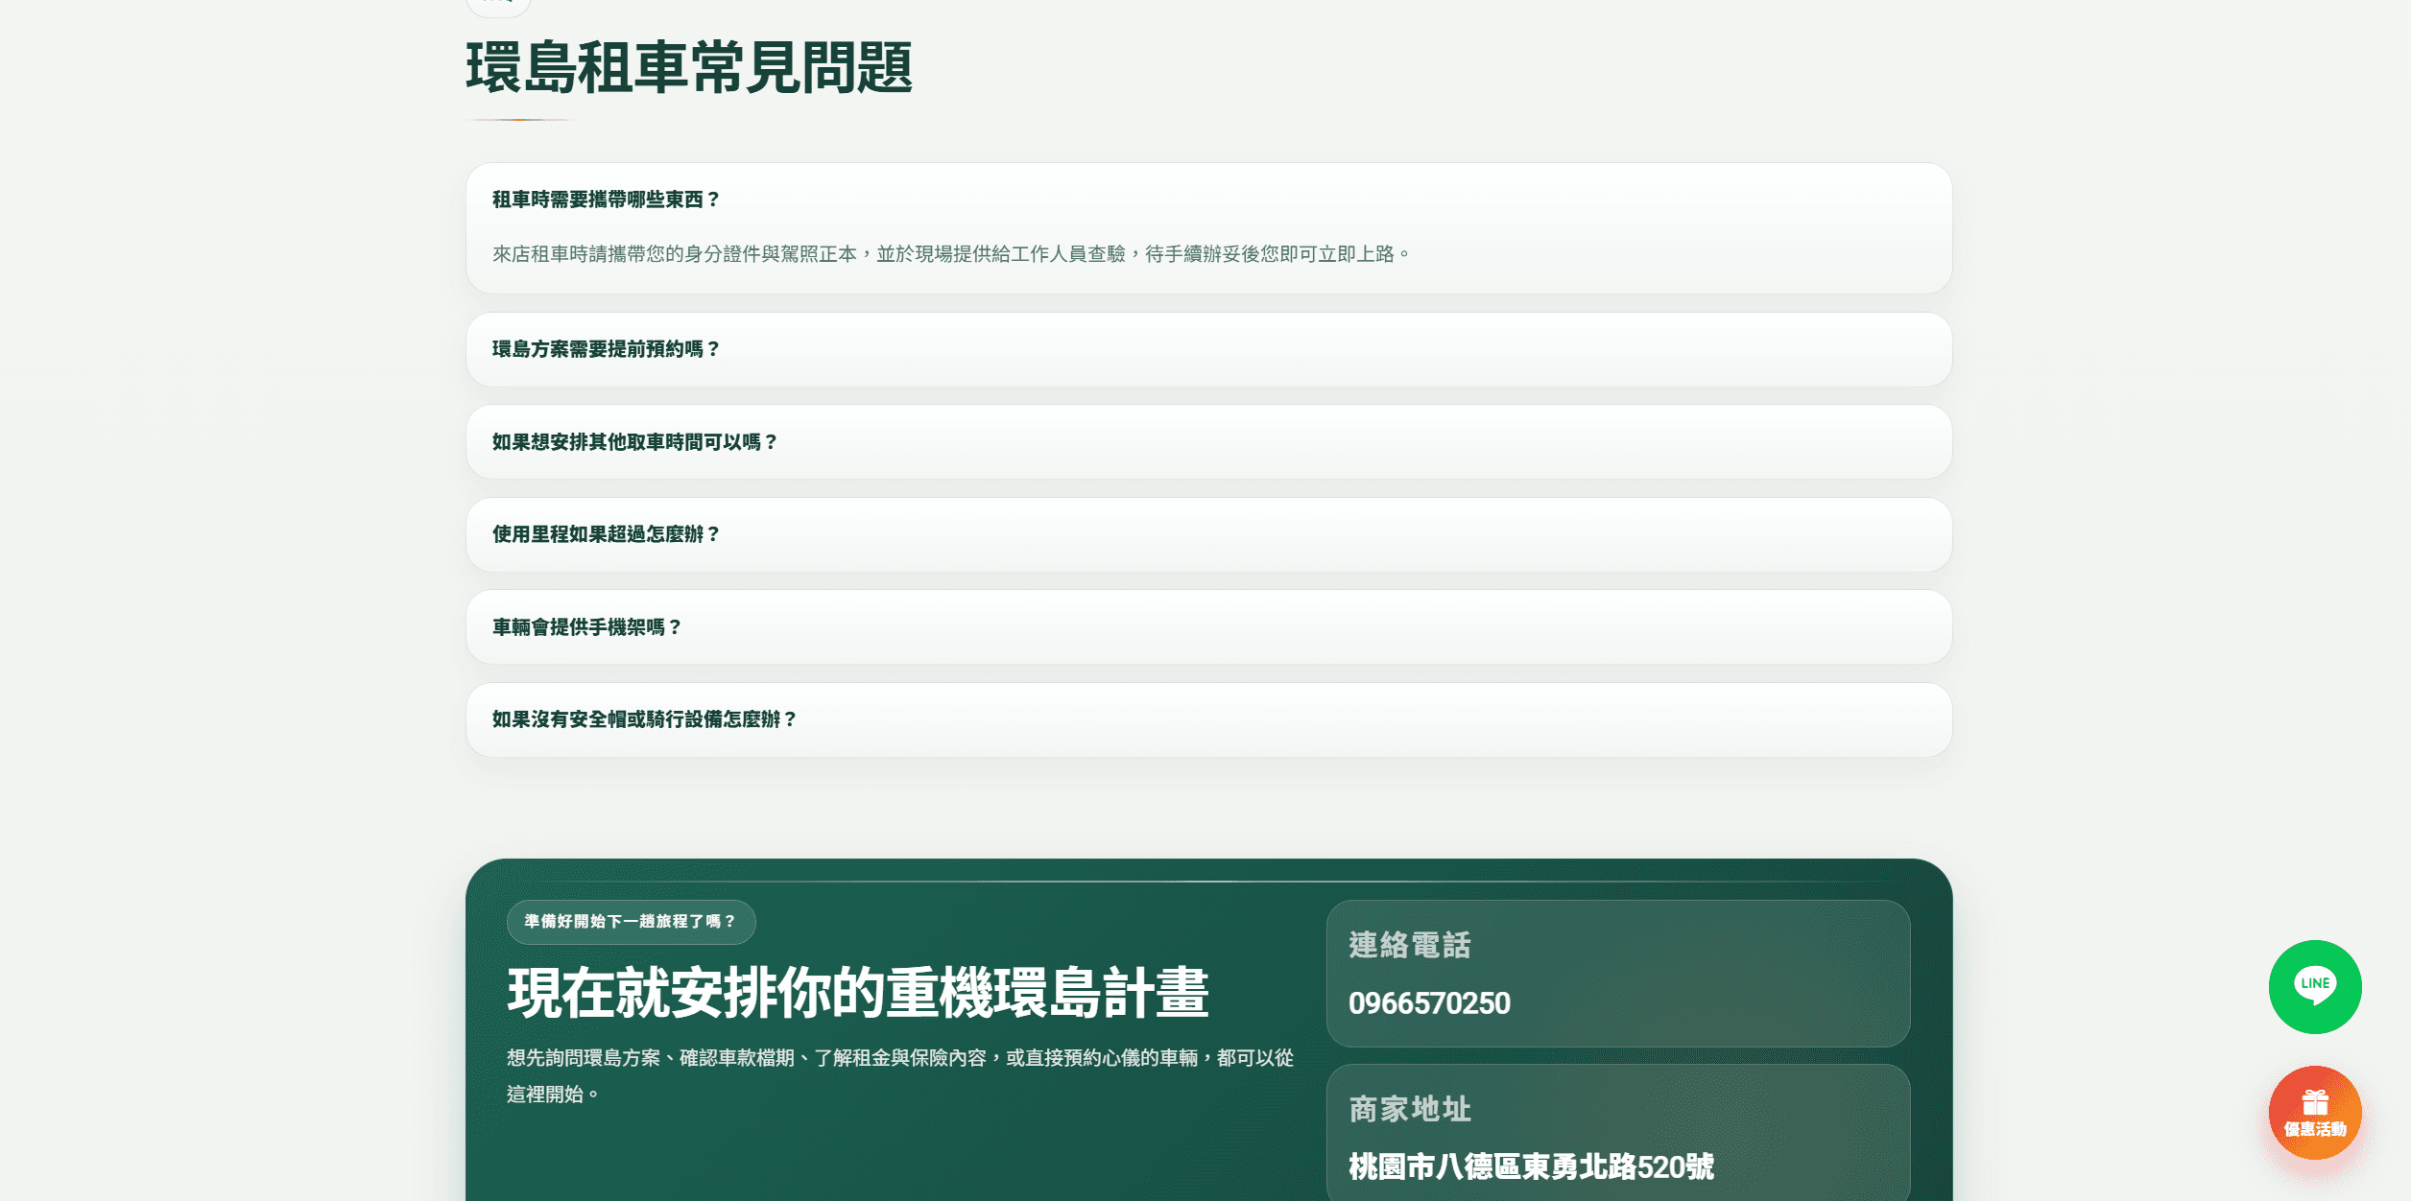Click the 準備好開始下一趟旅程了嗎？ badge
2411x1201 pixels.
click(631, 922)
